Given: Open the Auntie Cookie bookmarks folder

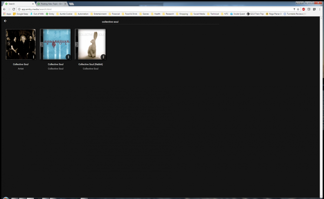Looking at the screenshot, I should (x=64, y=14).
